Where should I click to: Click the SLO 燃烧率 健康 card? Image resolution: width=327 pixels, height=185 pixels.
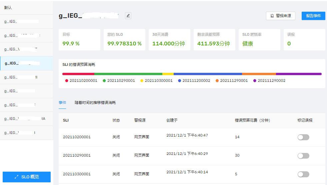point(259,40)
